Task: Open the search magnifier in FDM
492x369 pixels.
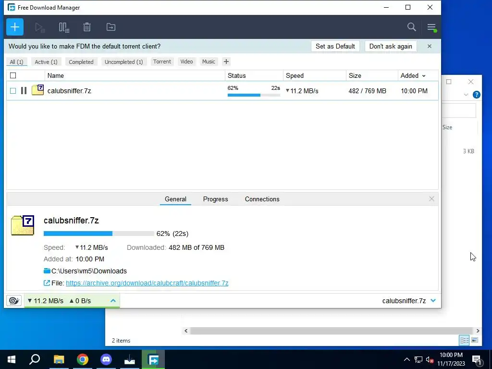Action: coord(412,27)
